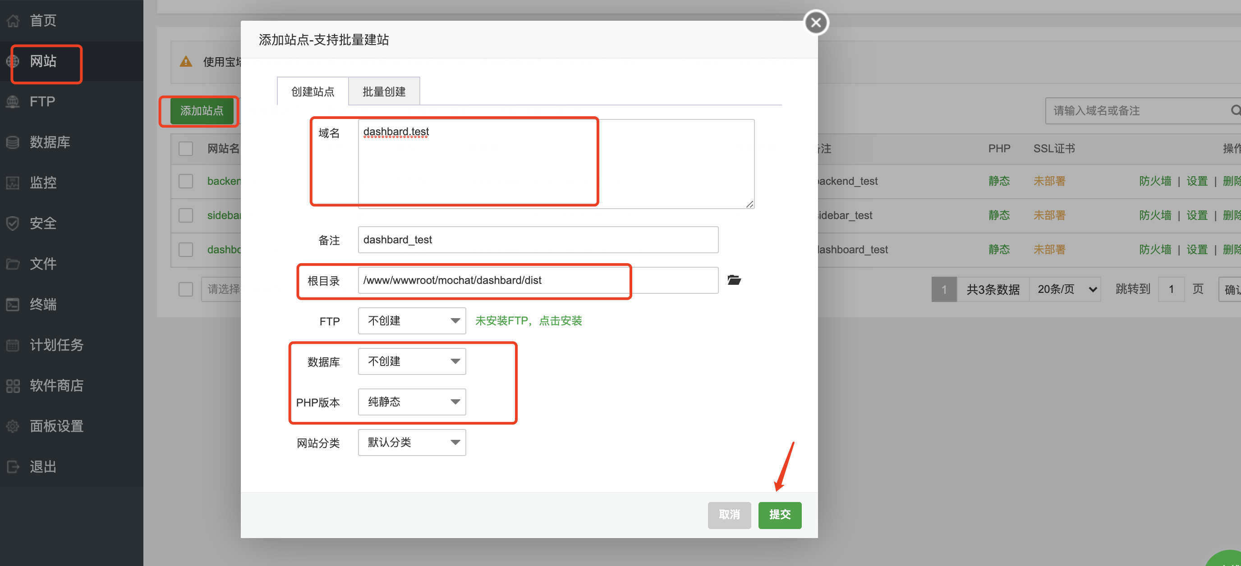Click the folder browse icon for root directory
This screenshot has height=566, width=1241.
(x=734, y=280)
